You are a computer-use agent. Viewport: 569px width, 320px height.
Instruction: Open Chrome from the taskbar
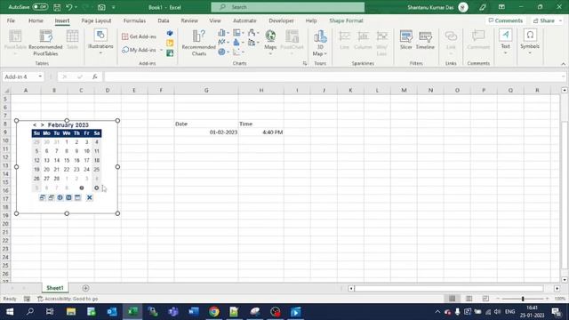point(213,312)
